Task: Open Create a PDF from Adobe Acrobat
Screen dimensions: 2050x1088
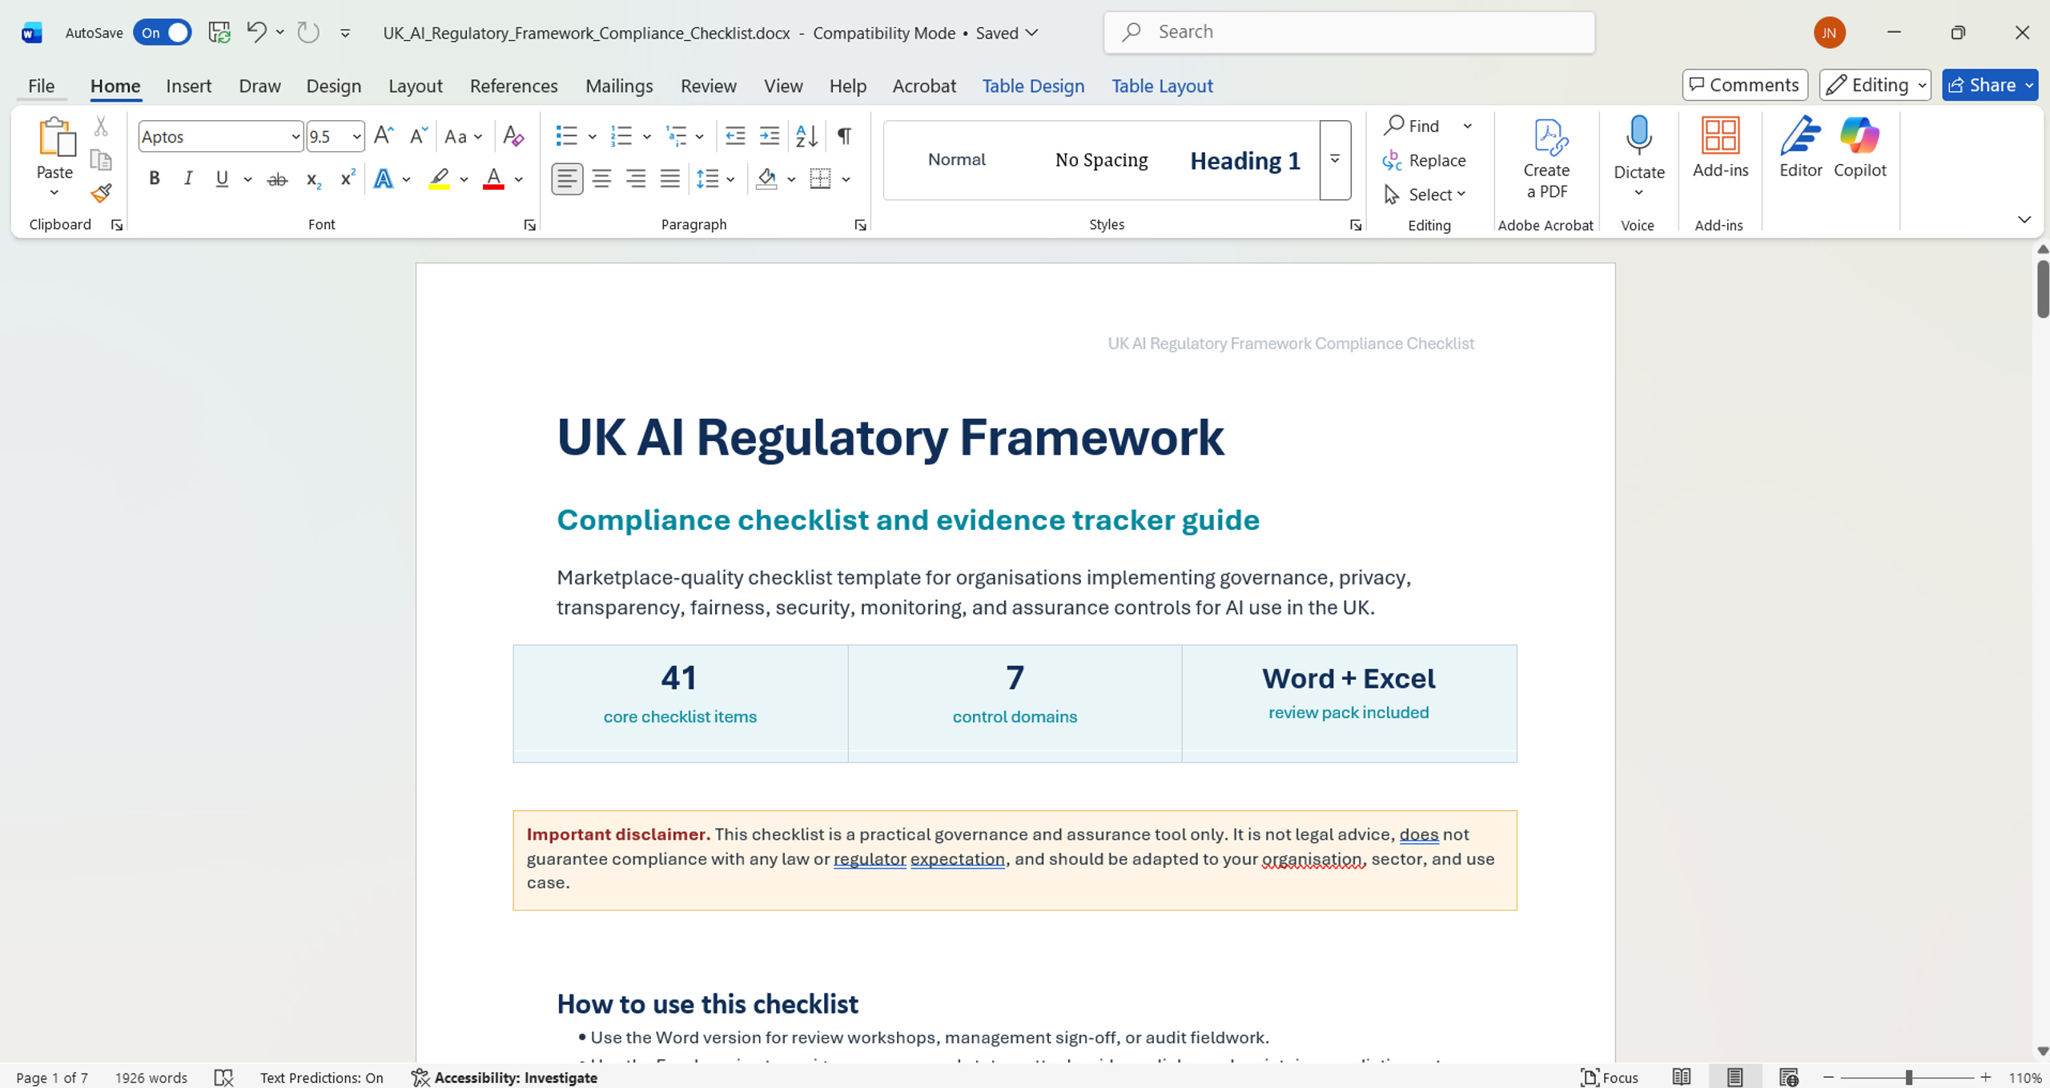Action: [x=1546, y=159]
